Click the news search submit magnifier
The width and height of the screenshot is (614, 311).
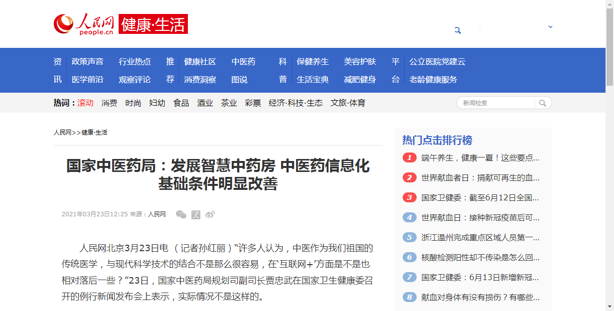pos(543,103)
